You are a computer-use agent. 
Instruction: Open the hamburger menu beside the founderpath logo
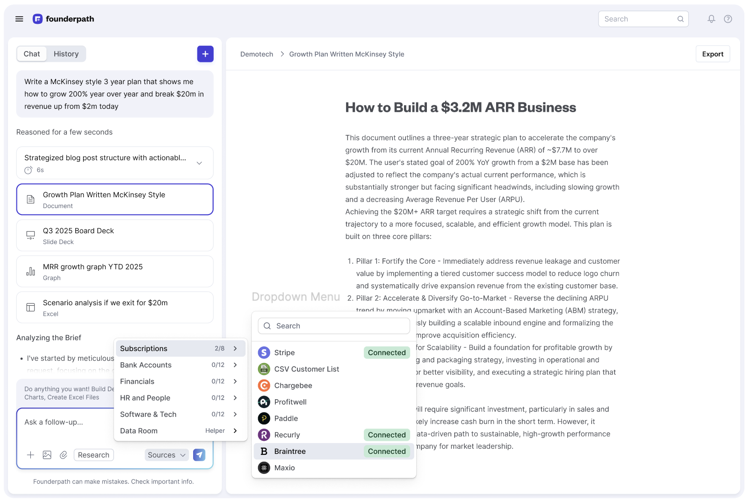tap(19, 19)
